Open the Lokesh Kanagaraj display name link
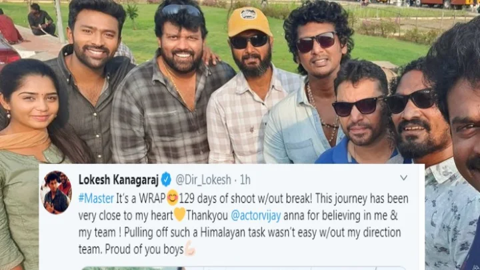Screen dimensions: 480x270 [x=119, y=180]
